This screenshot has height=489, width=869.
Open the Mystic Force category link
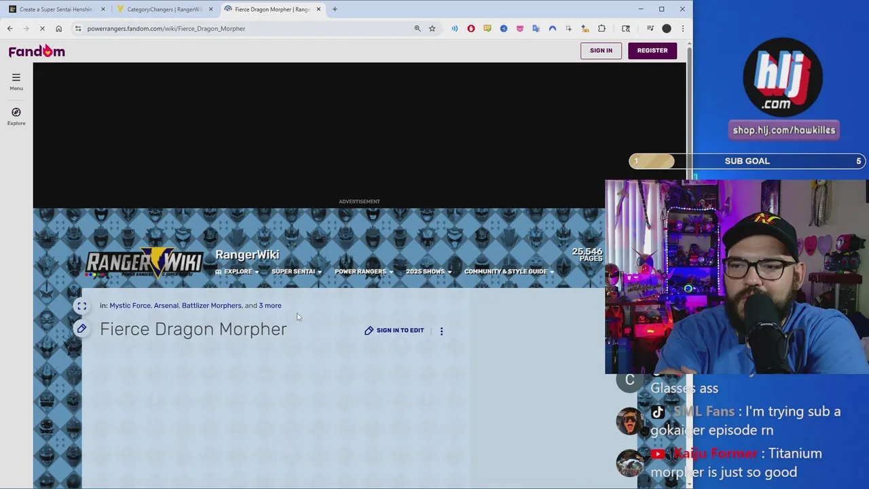click(x=130, y=306)
